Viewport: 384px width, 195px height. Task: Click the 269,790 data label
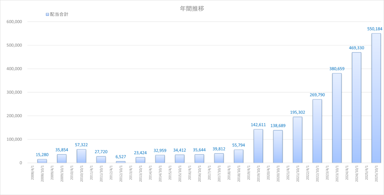tap(317, 95)
